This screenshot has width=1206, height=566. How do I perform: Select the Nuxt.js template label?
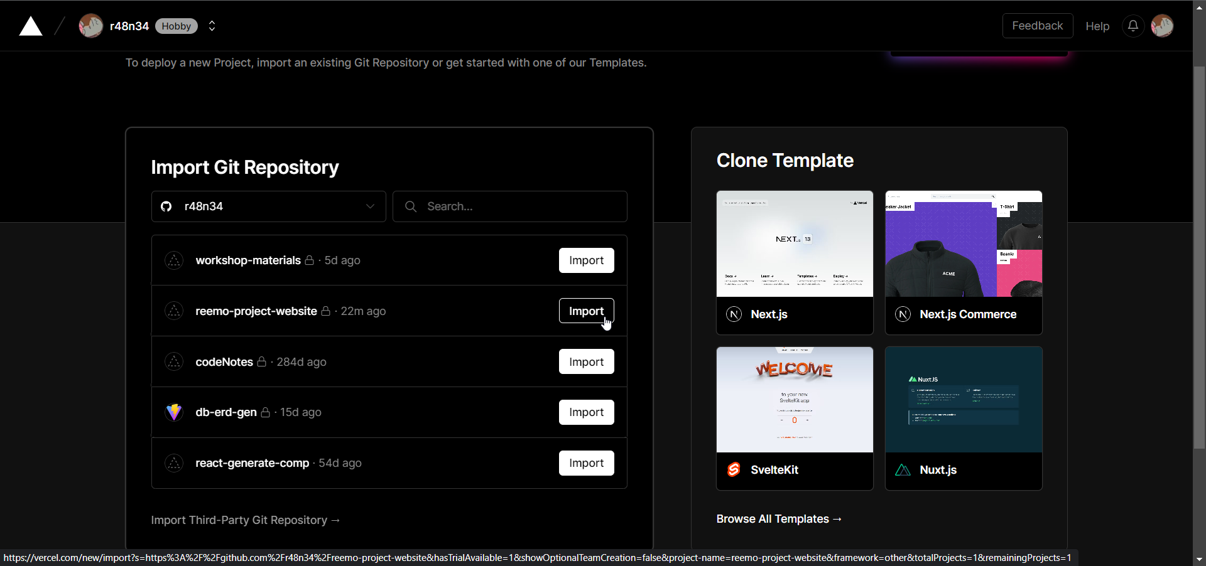pos(938,470)
